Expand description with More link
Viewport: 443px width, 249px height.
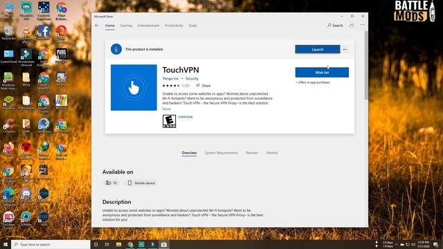166,109
